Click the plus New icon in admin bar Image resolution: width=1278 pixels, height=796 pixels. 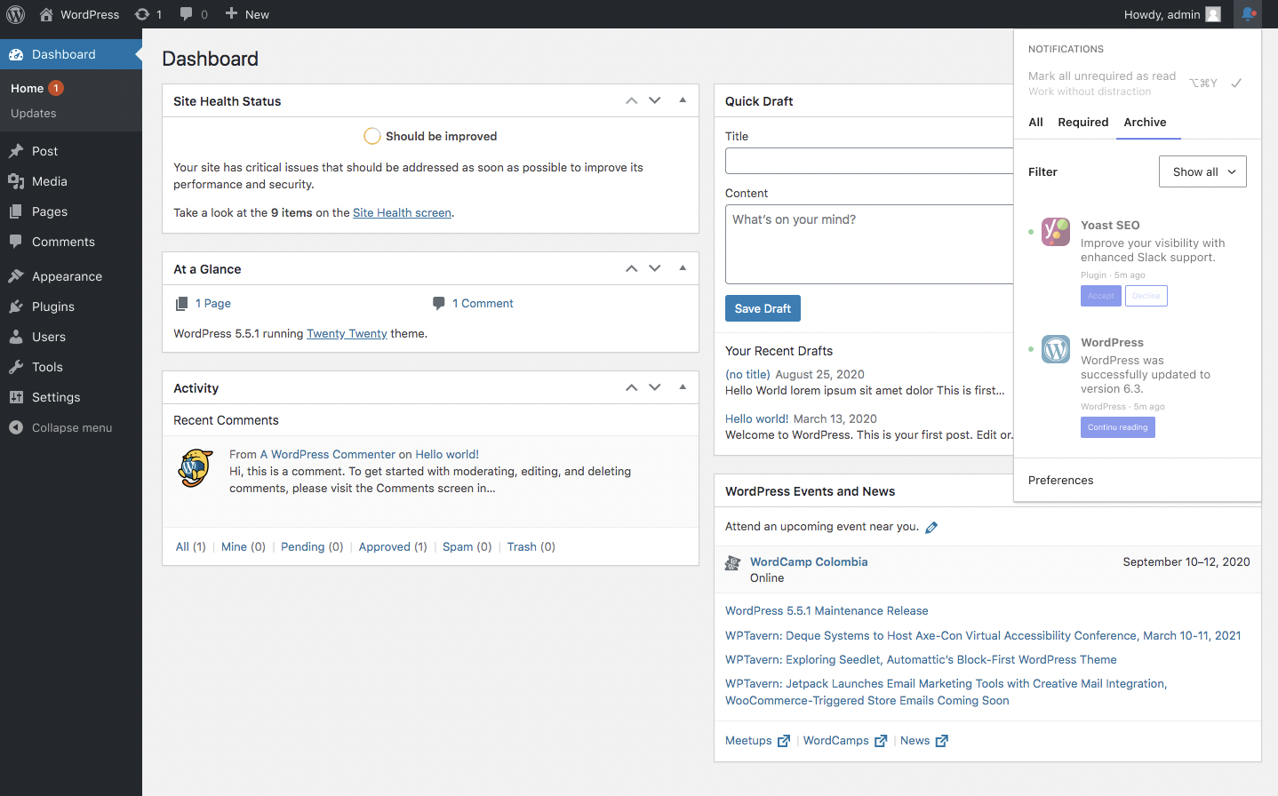[x=231, y=13]
